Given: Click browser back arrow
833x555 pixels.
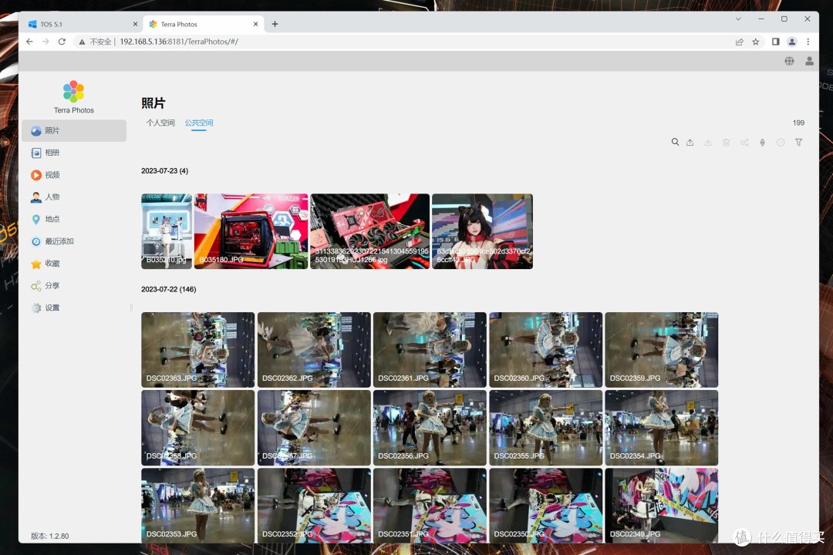Looking at the screenshot, I should coord(29,42).
